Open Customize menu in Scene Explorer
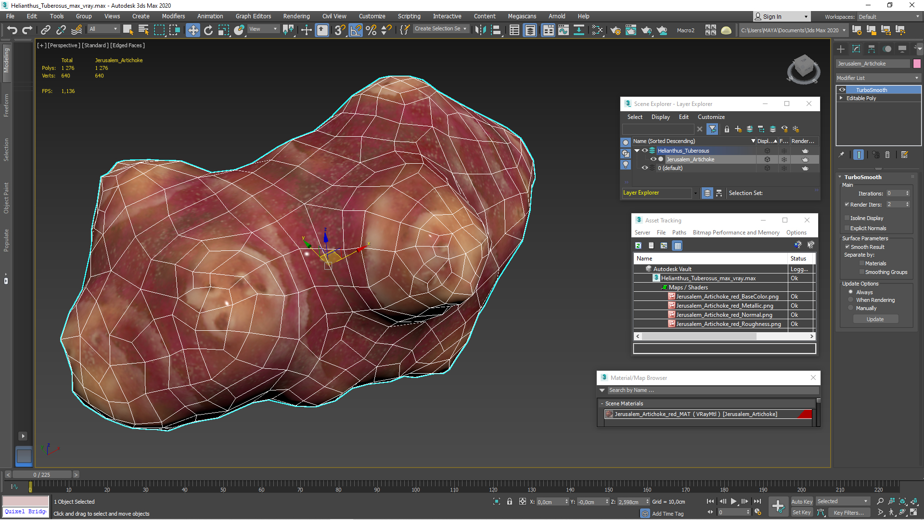Viewport: 924px width, 520px height. tap(711, 117)
